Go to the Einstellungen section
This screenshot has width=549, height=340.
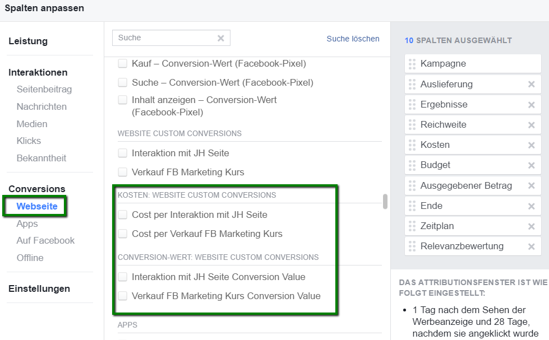click(39, 288)
